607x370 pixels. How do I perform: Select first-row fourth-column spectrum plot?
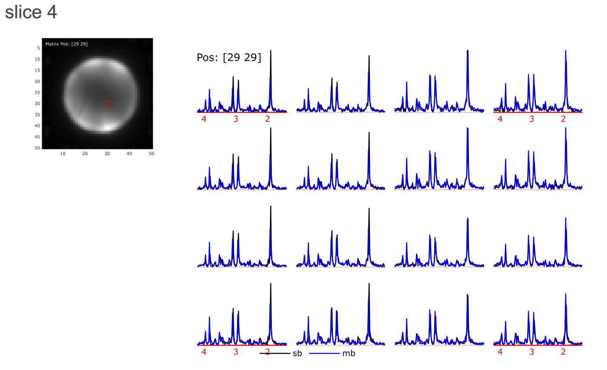(x=538, y=81)
